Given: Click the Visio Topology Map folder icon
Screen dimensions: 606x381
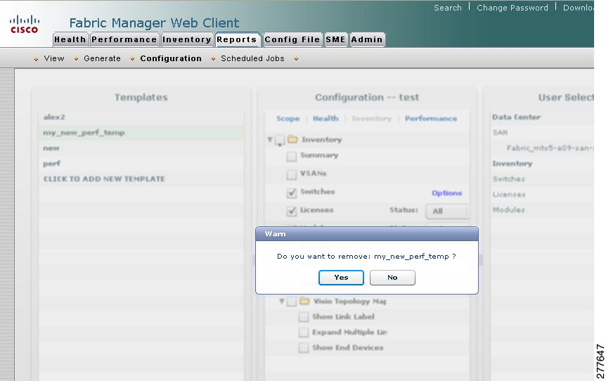Looking at the screenshot, I should click(x=304, y=301).
